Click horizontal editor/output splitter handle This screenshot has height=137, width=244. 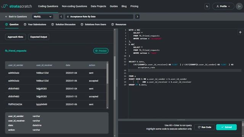coord(181,120)
